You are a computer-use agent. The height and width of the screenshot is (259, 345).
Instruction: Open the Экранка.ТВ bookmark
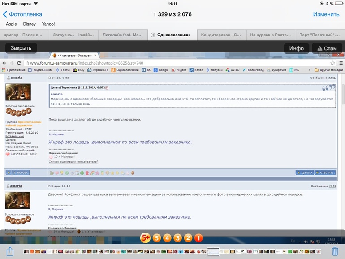point(98,70)
